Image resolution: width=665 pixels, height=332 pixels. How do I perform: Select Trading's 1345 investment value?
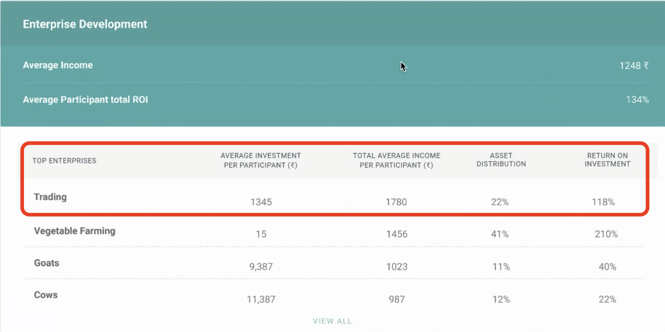(261, 202)
